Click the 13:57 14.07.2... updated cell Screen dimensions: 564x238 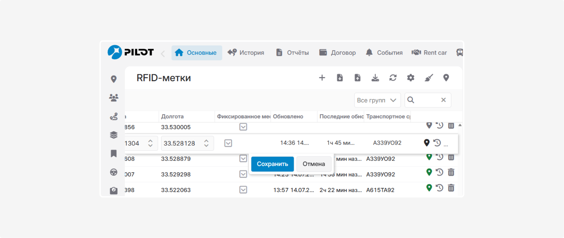click(x=293, y=190)
